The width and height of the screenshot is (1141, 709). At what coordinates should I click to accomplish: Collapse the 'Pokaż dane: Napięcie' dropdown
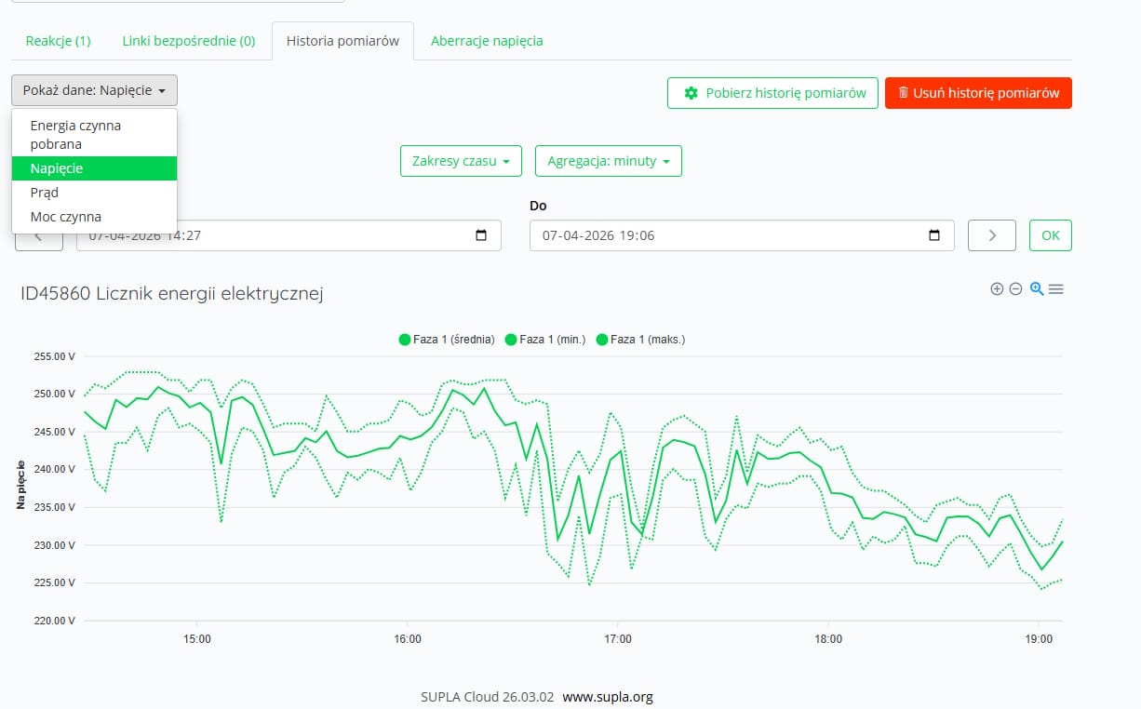pyautogui.click(x=94, y=91)
